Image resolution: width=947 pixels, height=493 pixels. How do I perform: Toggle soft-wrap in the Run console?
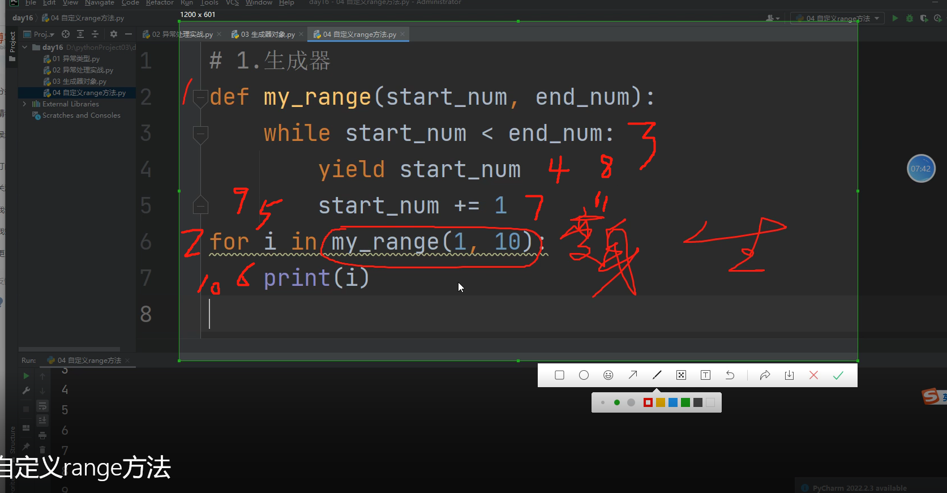[42, 406]
